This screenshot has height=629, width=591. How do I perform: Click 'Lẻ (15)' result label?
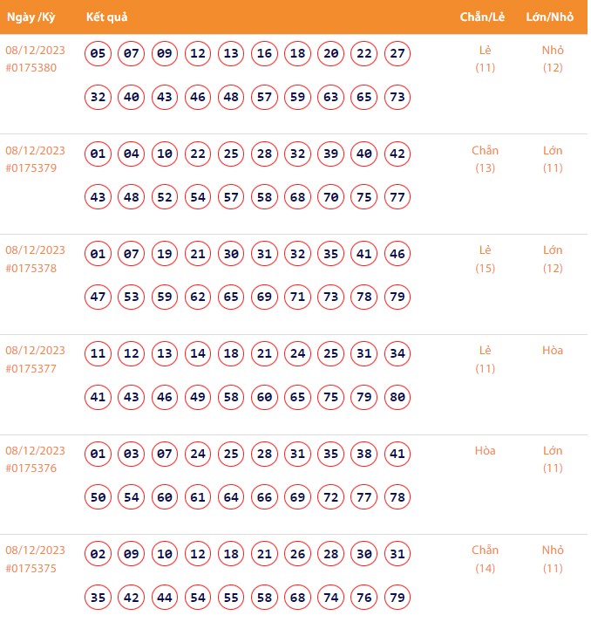(x=485, y=259)
